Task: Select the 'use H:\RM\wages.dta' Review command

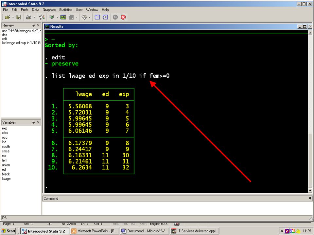Action: pos(22,31)
